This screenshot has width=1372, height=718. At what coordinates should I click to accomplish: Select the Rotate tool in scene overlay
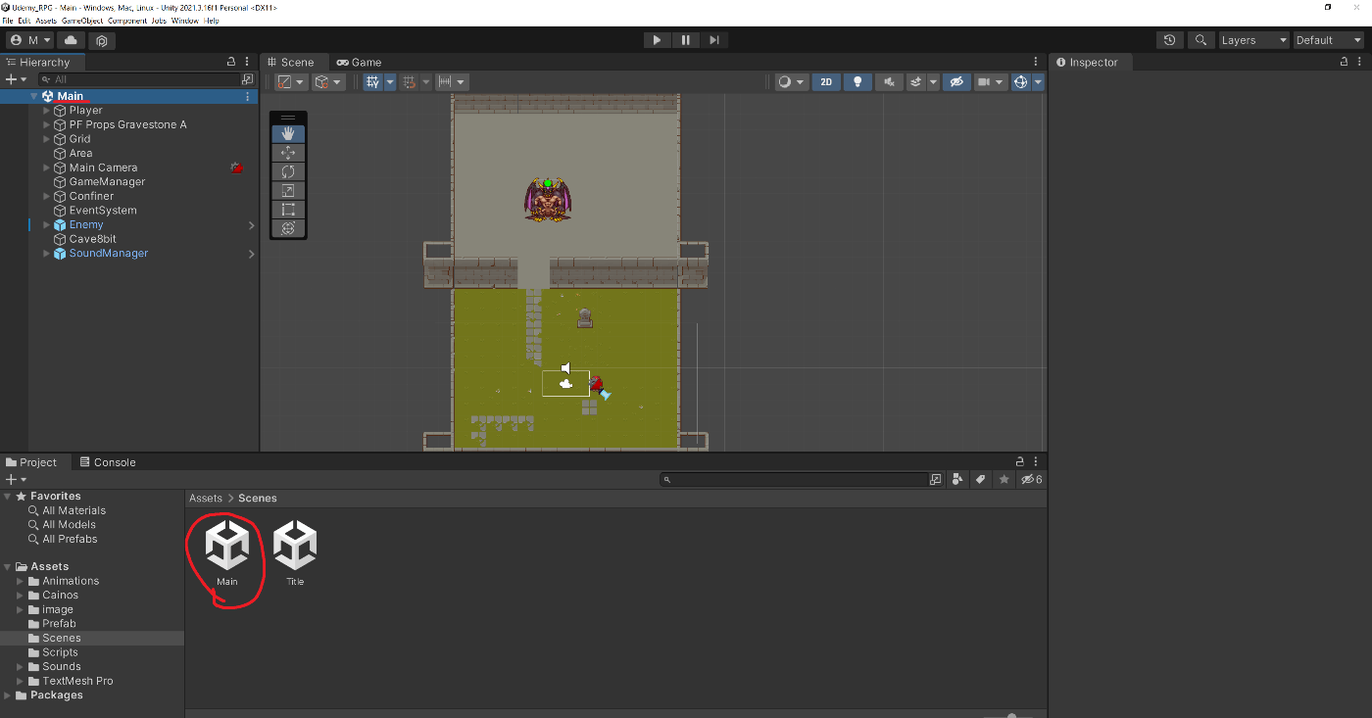(288, 171)
